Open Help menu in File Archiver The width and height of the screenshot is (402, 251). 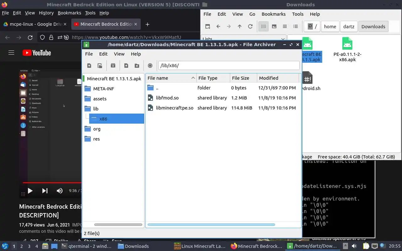coord(136,54)
